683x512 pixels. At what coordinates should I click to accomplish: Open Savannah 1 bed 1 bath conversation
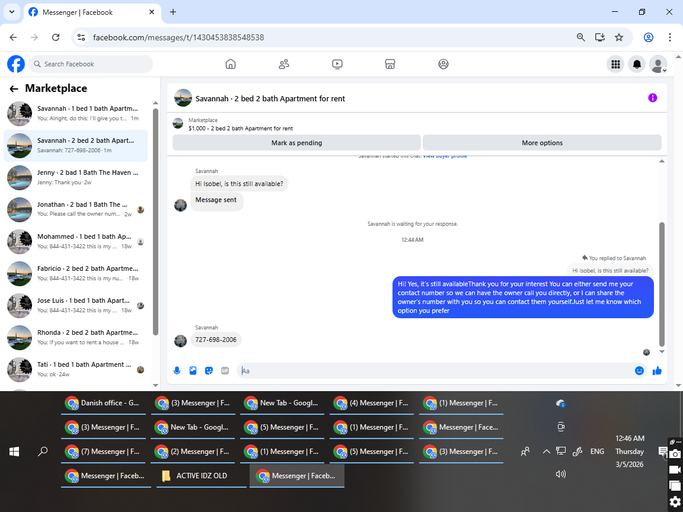[x=76, y=113]
